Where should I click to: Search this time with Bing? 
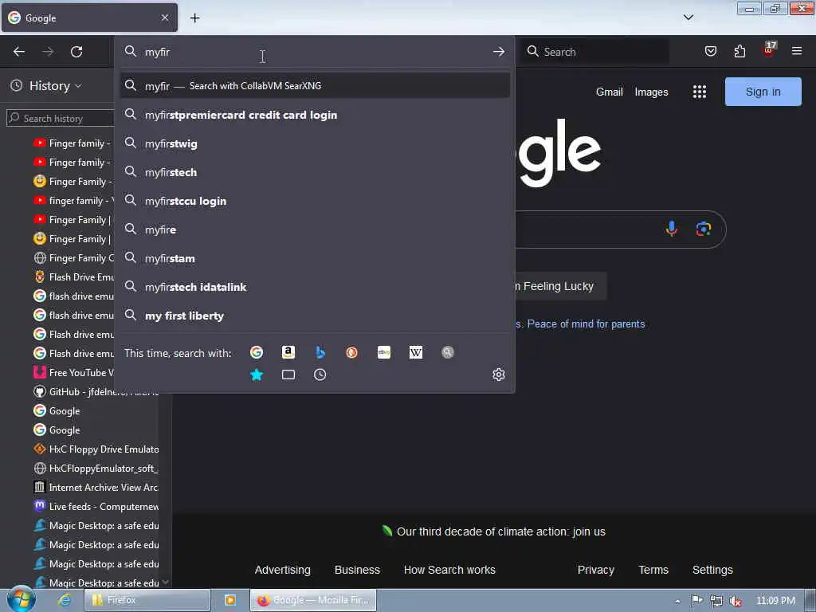tap(320, 352)
